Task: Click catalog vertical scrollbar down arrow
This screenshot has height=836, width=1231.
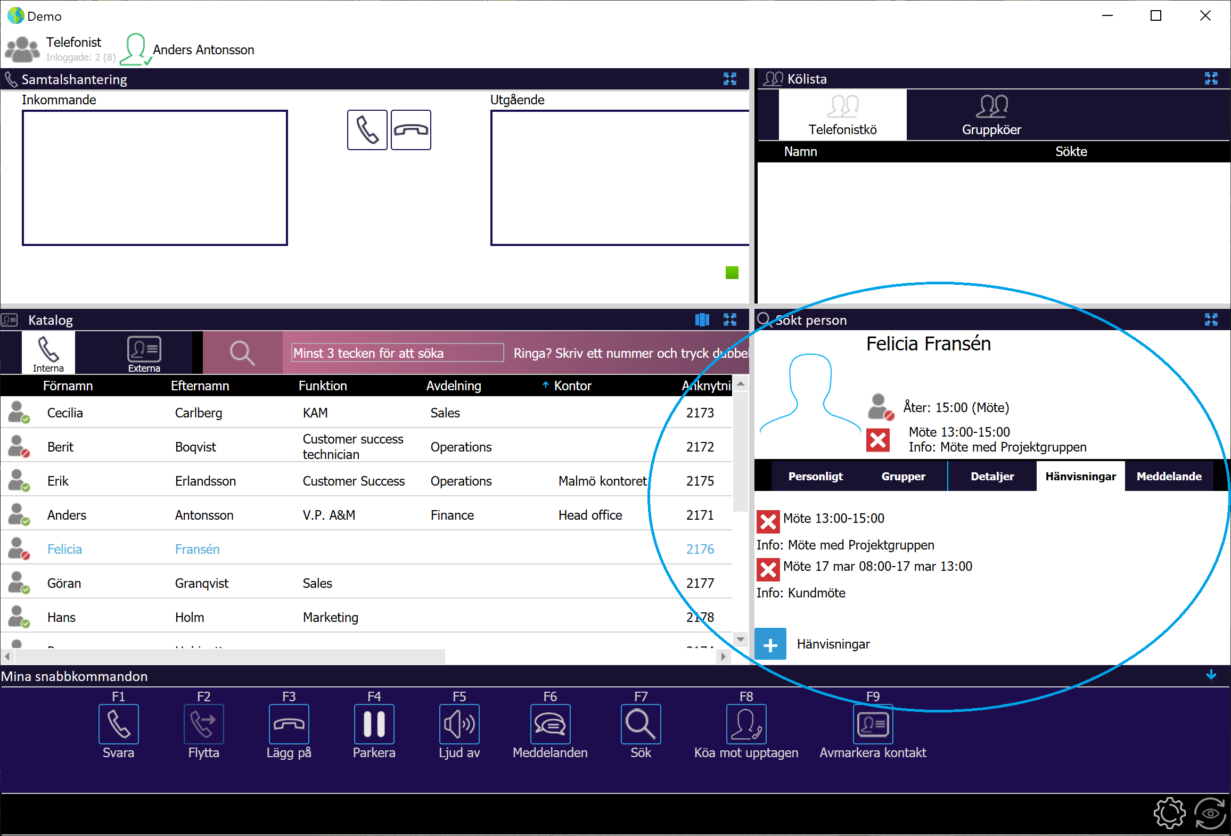Action: (740, 639)
